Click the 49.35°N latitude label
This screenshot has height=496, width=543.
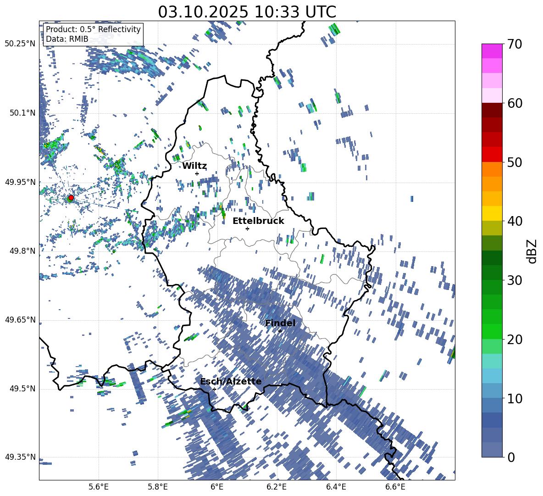[x=20, y=457]
